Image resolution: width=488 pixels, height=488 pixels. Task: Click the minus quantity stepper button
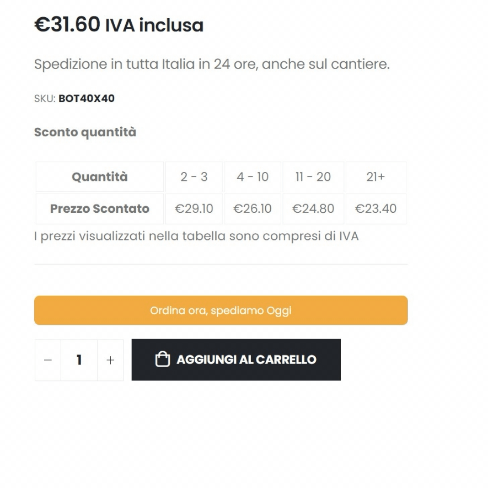(48, 360)
